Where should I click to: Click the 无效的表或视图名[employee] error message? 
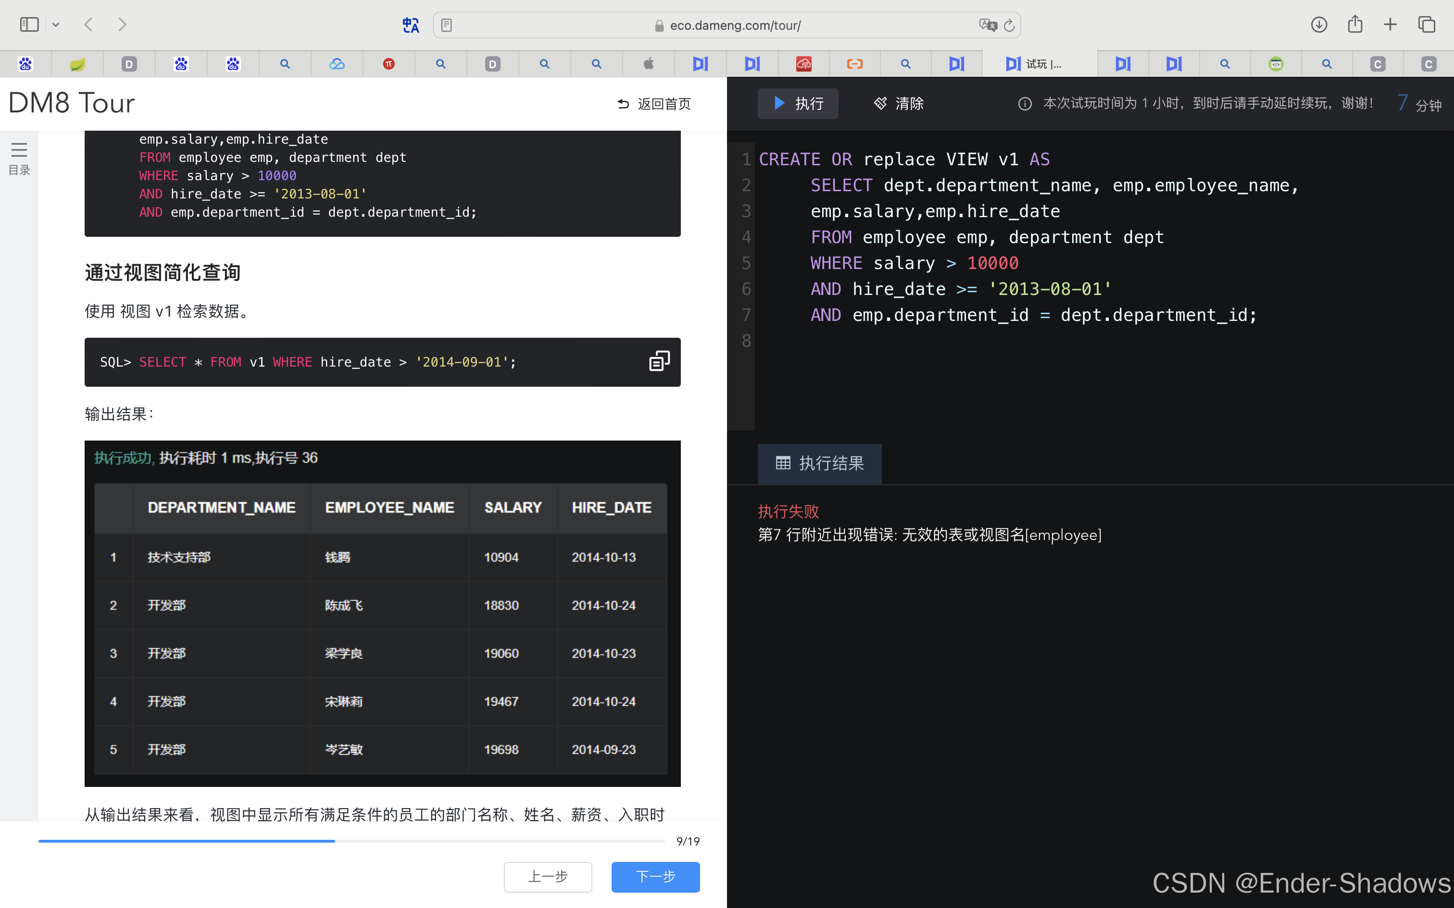click(1002, 534)
